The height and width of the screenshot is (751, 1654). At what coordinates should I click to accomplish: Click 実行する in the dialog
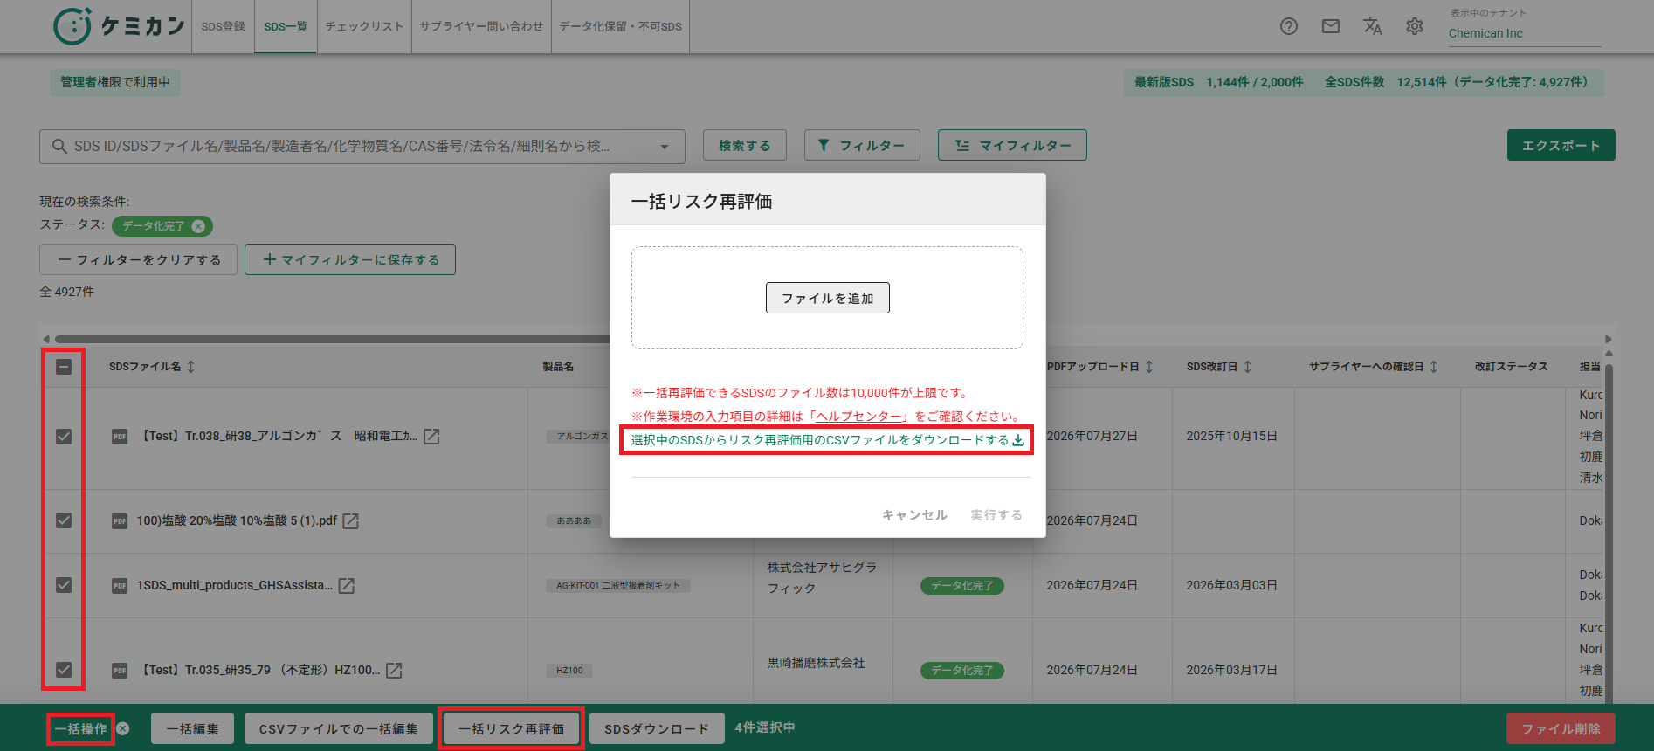pyautogui.click(x=996, y=515)
